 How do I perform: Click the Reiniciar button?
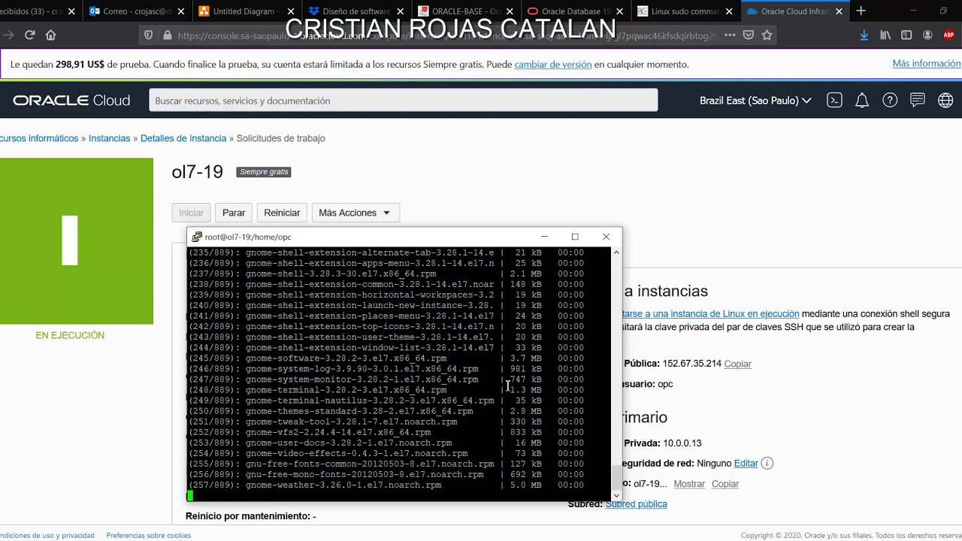pos(282,213)
